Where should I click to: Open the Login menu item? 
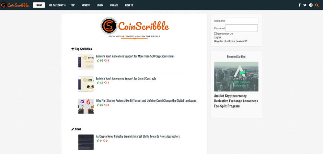click(x=100, y=5)
